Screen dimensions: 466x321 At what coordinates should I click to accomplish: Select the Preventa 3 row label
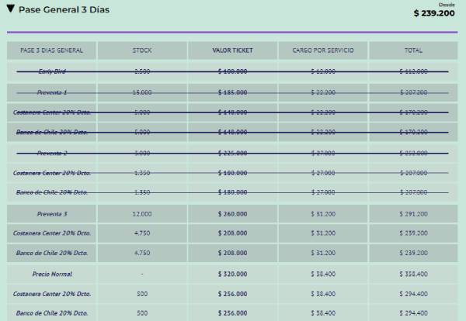pos(51,213)
